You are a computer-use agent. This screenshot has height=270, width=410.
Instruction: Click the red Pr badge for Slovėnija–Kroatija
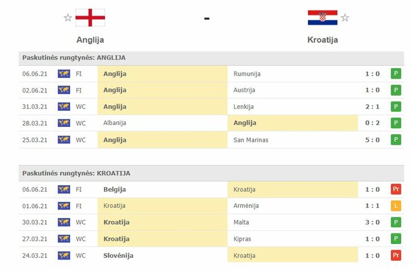tap(396, 255)
